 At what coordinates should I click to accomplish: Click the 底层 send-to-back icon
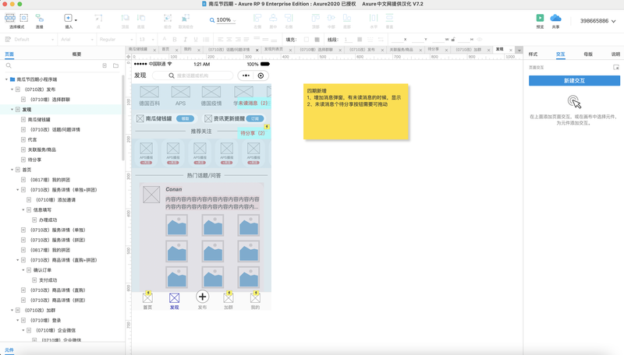[x=141, y=18]
